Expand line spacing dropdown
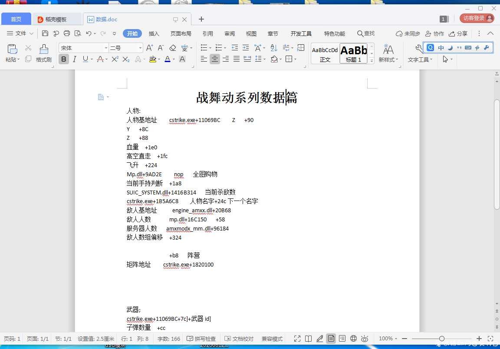 [x=264, y=59]
